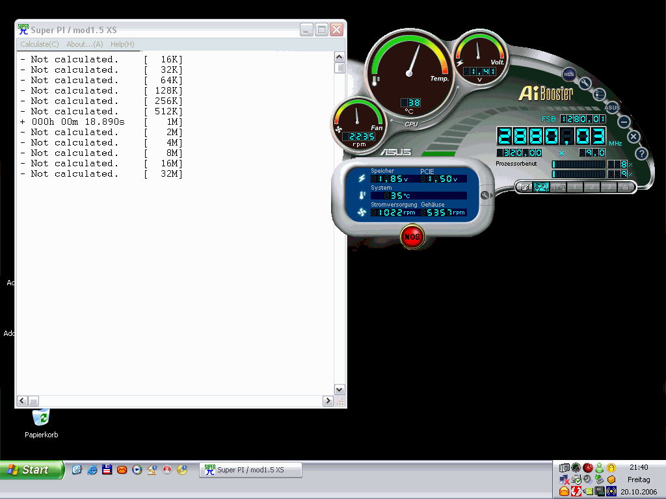Click the profile notes icon in AI Booster toolbar

pos(526,186)
